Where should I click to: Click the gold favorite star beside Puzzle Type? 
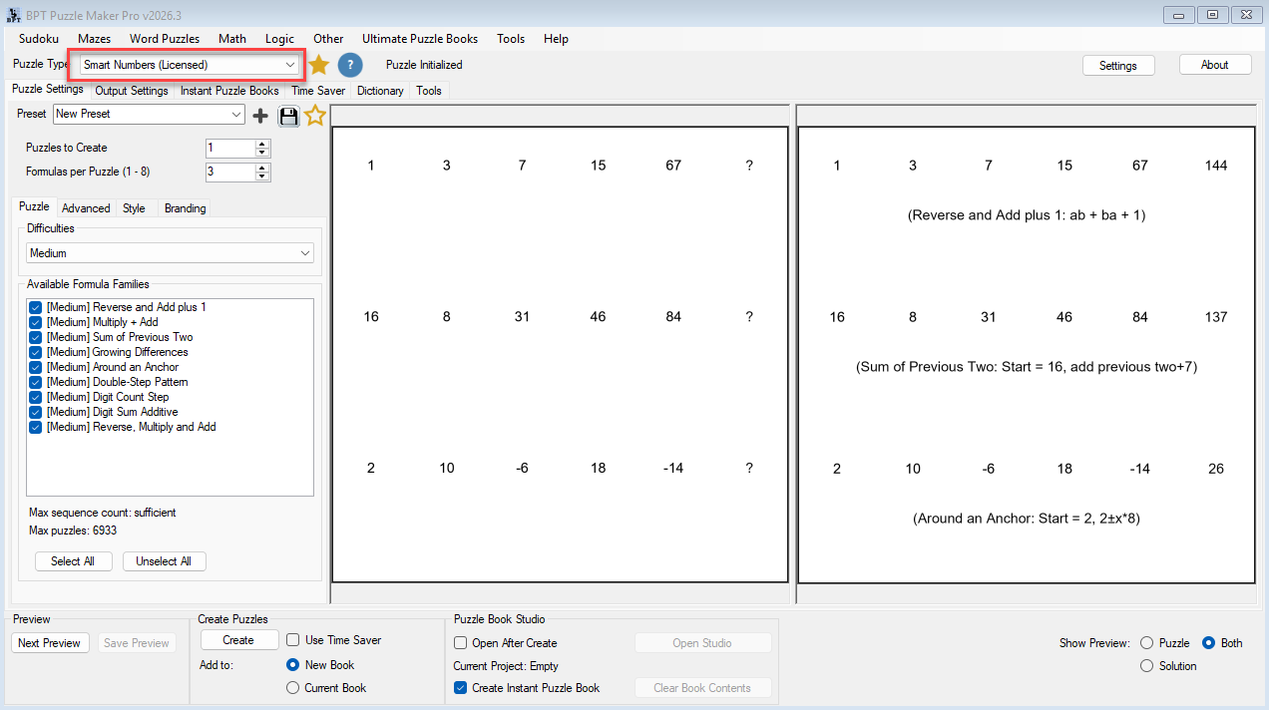pyautogui.click(x=318, y=65)
